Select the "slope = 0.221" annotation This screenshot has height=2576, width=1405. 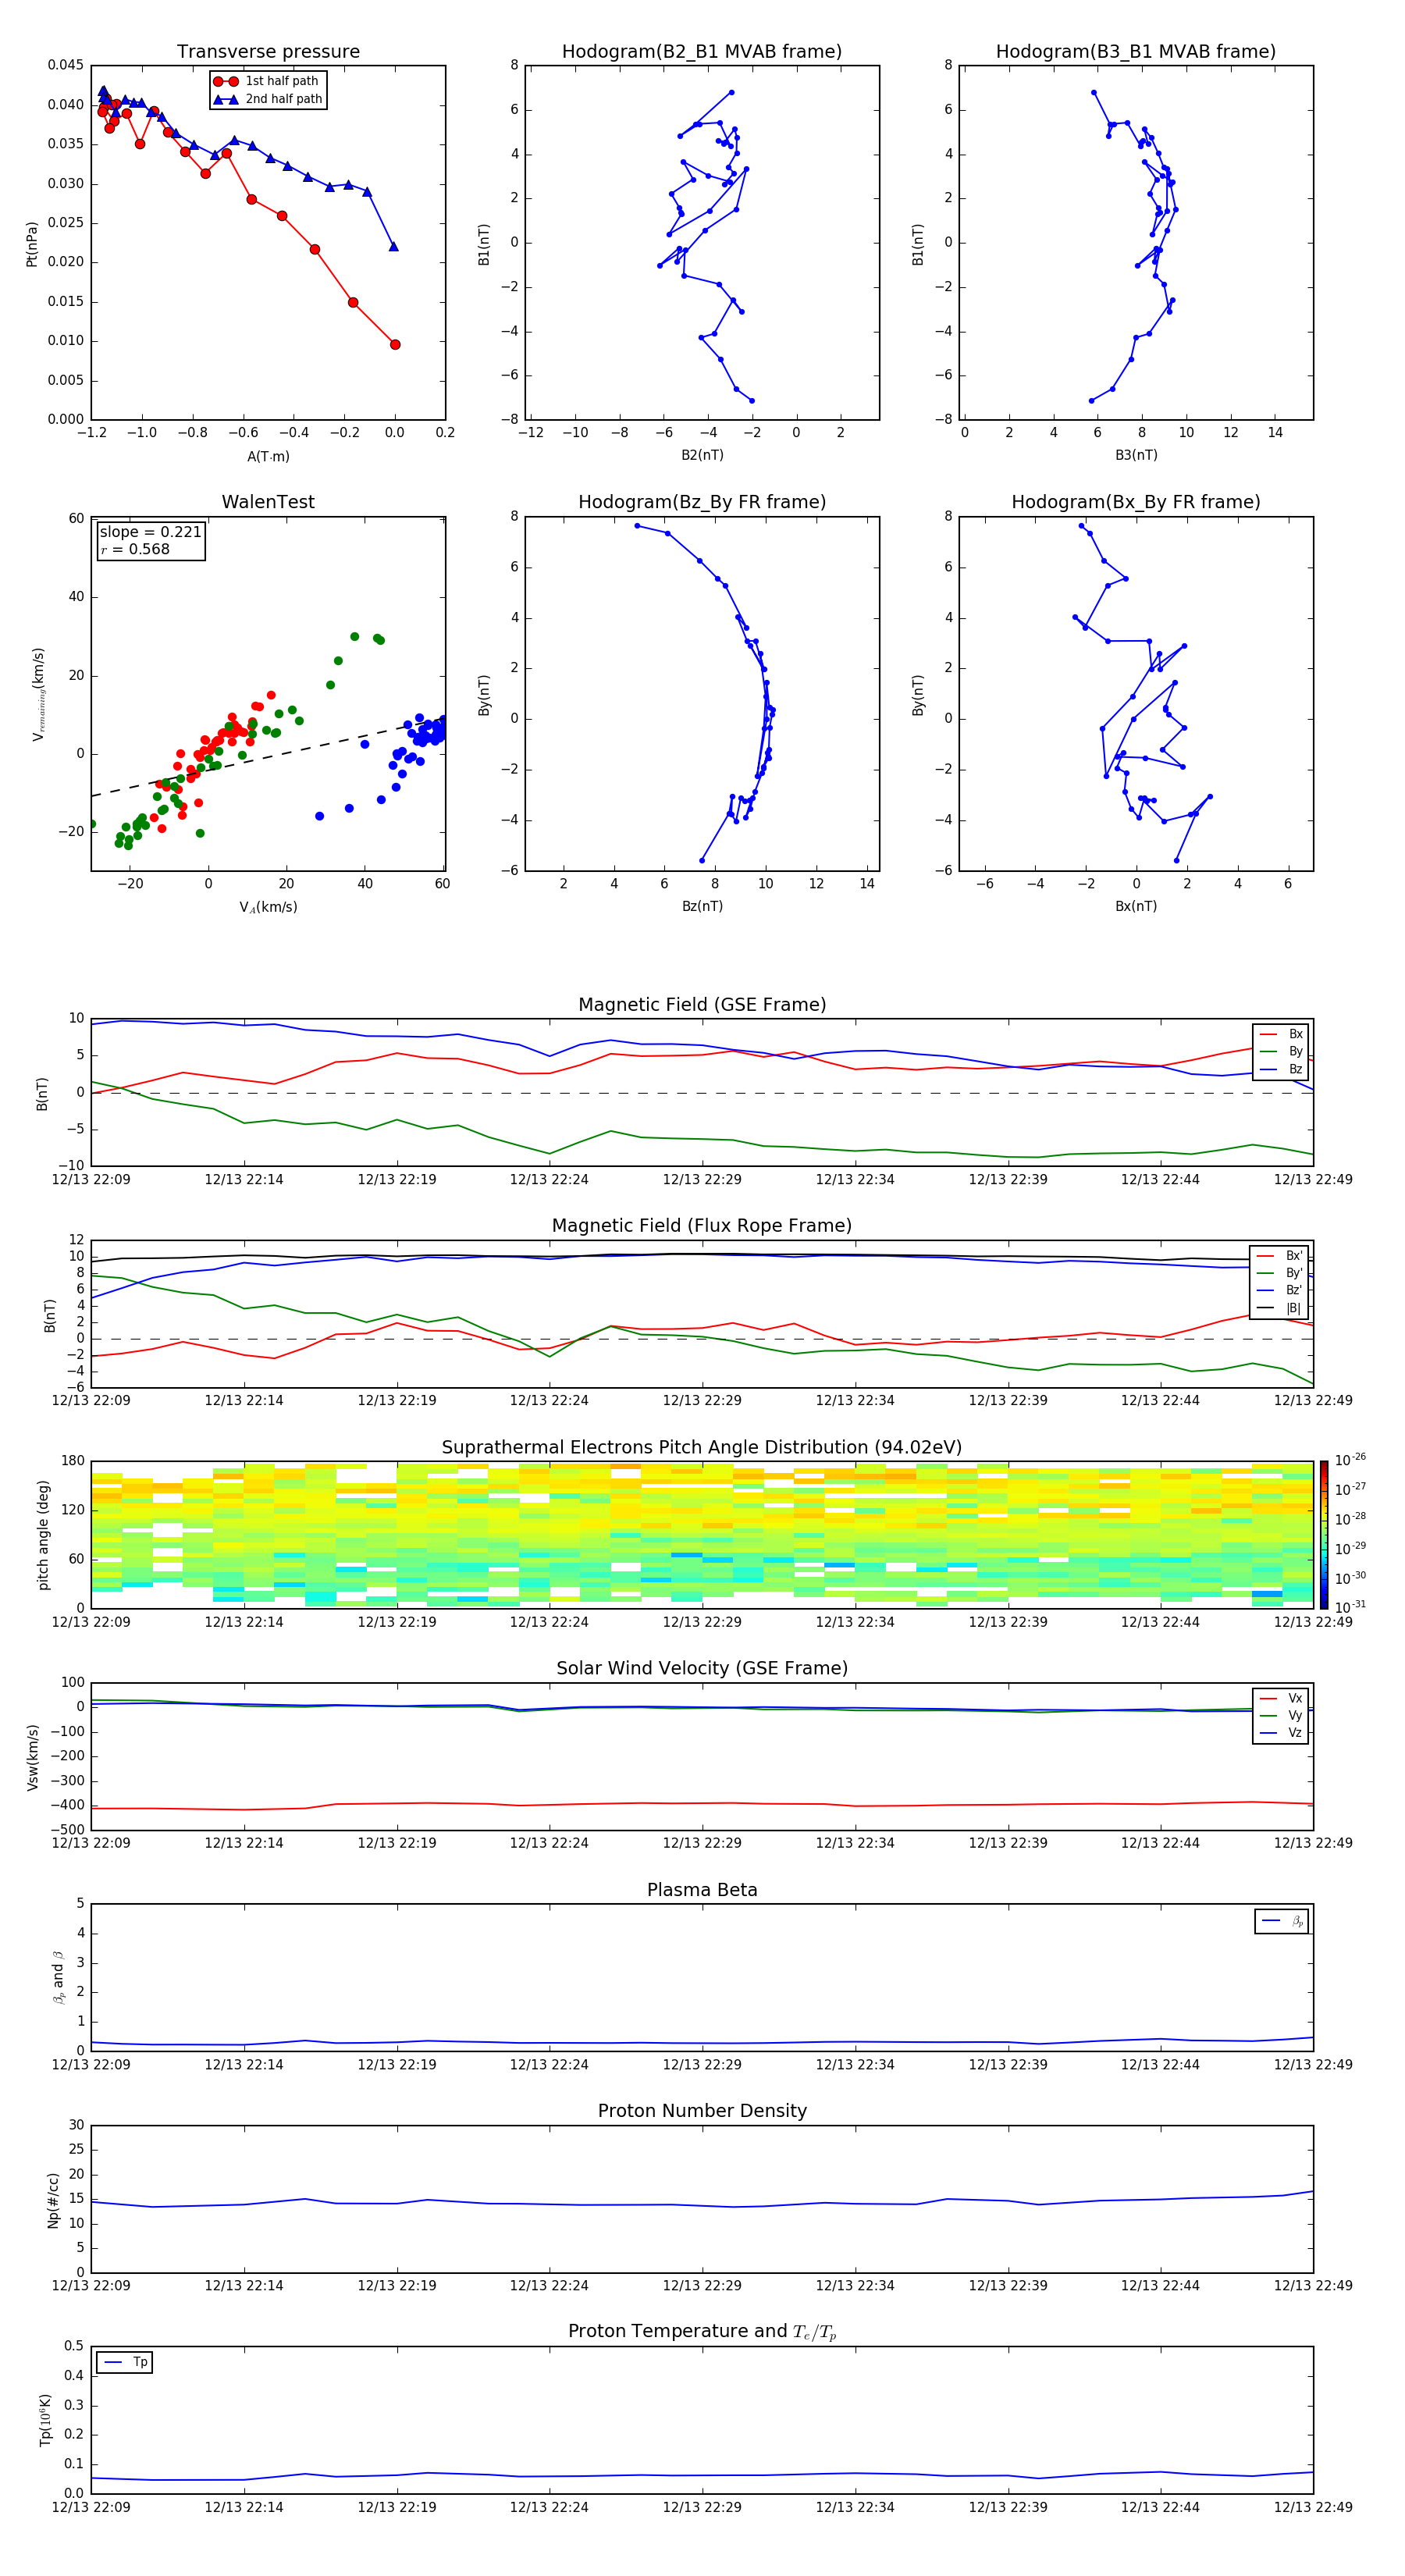coord(151,532)
